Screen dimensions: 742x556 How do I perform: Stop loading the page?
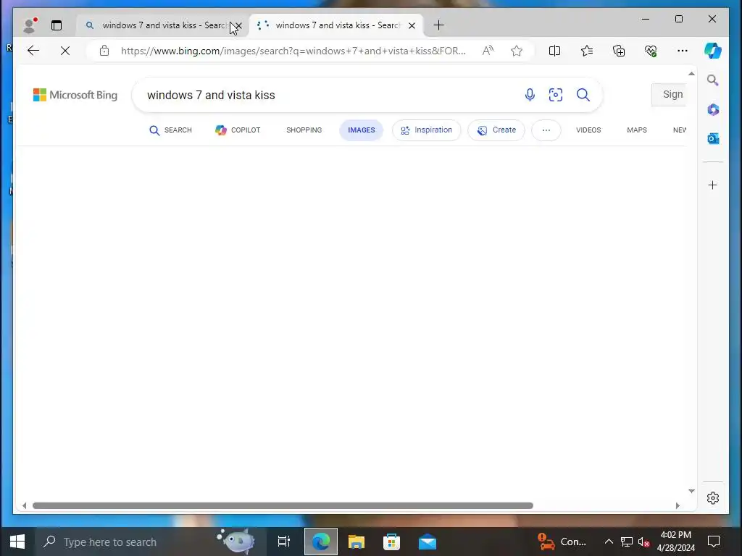click(65, 51)
